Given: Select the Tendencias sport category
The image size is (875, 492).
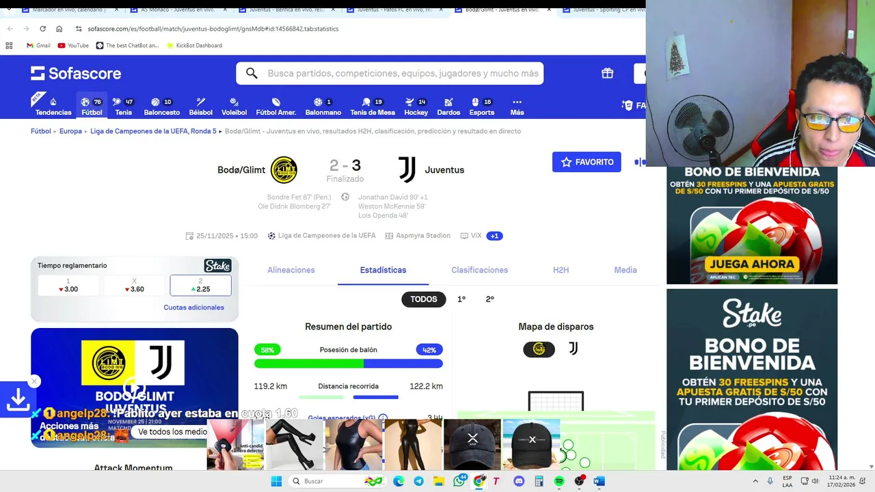Looking at the screenshot, I should 53,106.
